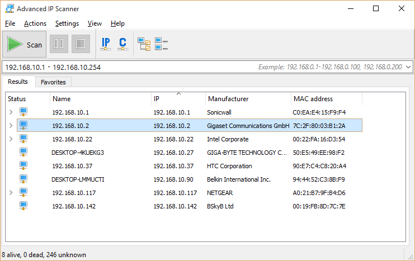Viewport: 415px width, 261px height.
Task: Open the Help menu
Action: pyautogui.click(x=117, y=23)
